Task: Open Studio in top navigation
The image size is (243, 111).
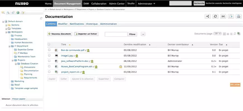Action: click(x=131, y=4)
